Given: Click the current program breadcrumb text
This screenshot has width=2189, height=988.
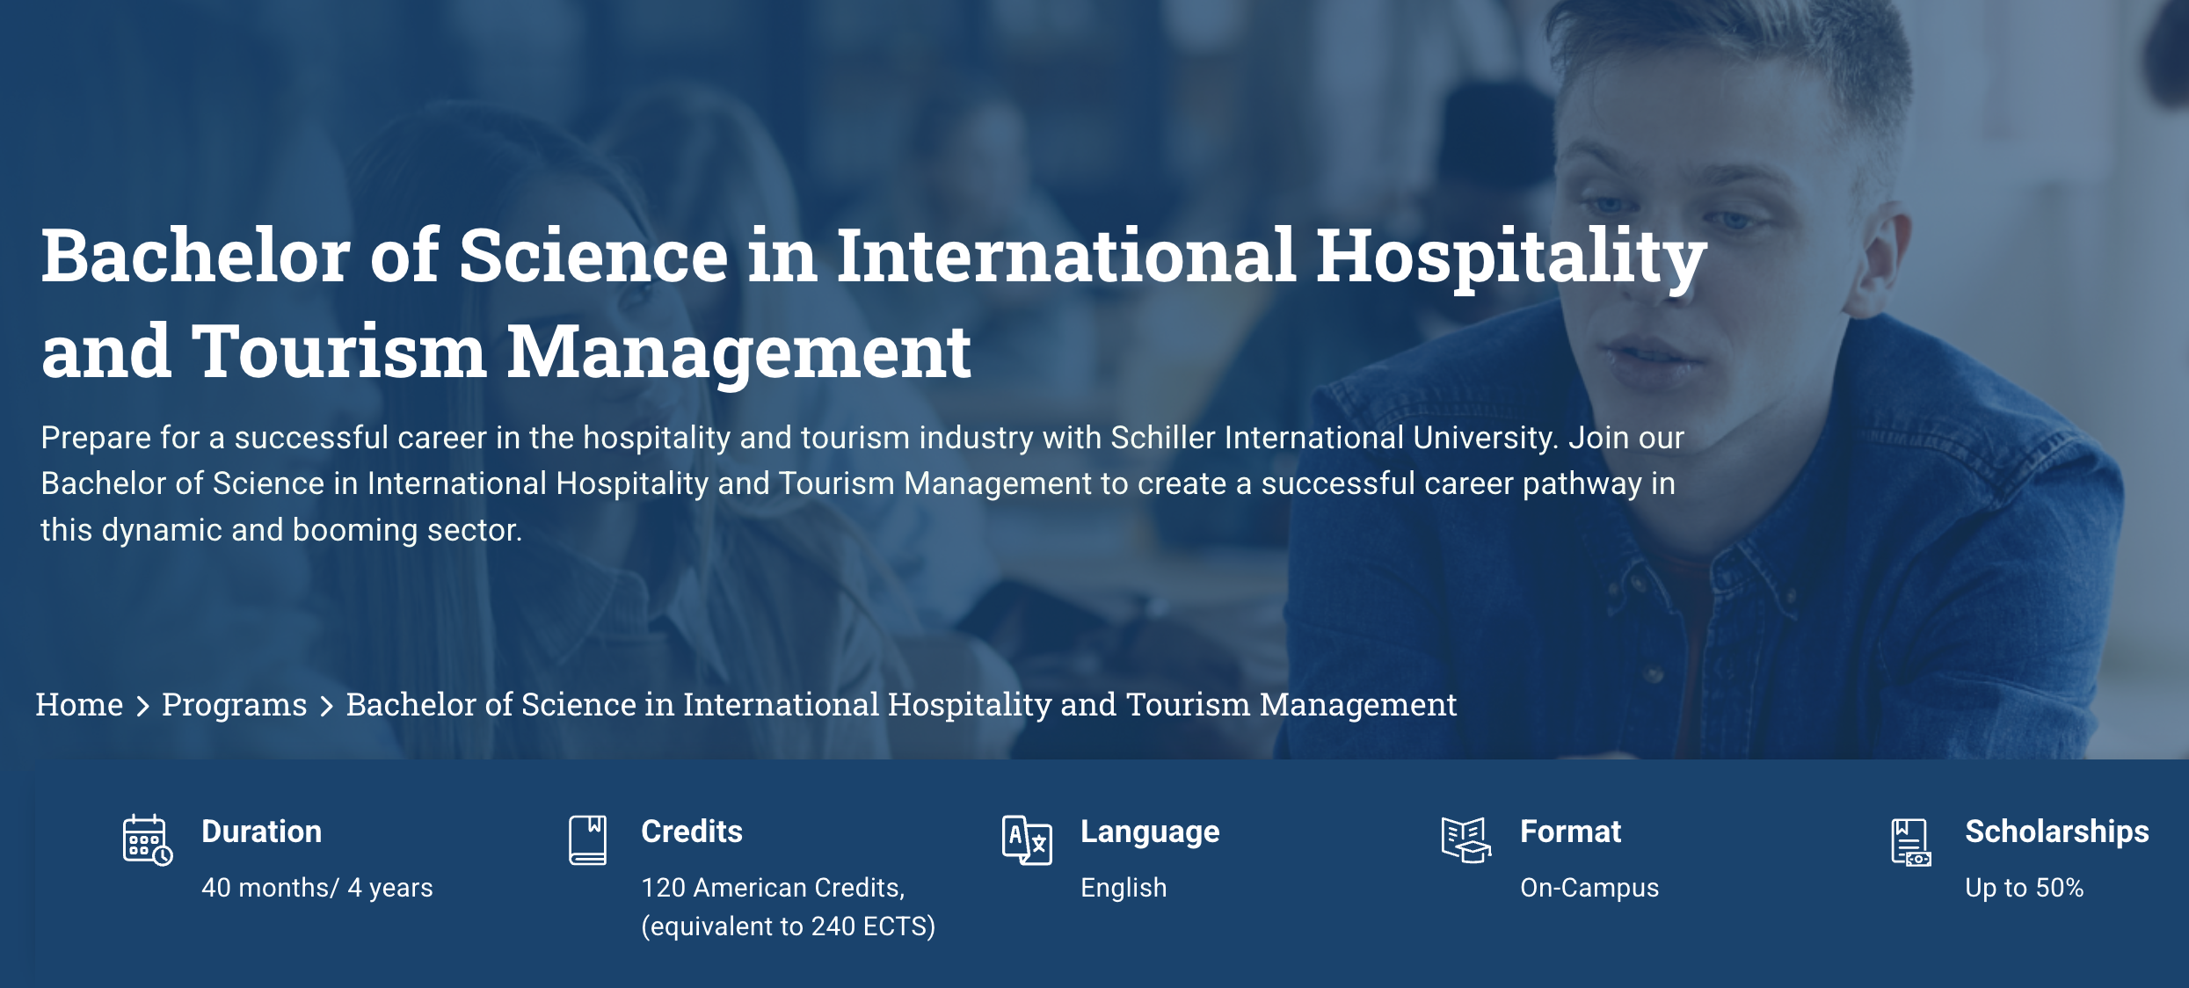Looking at the screenshot, I should [x=901, y=704].
